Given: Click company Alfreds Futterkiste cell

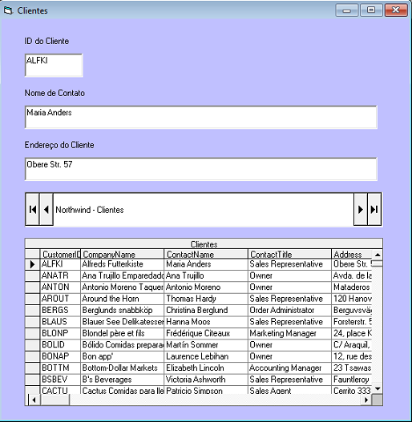Looking at the screenshot, I should [x=122, y=264].
